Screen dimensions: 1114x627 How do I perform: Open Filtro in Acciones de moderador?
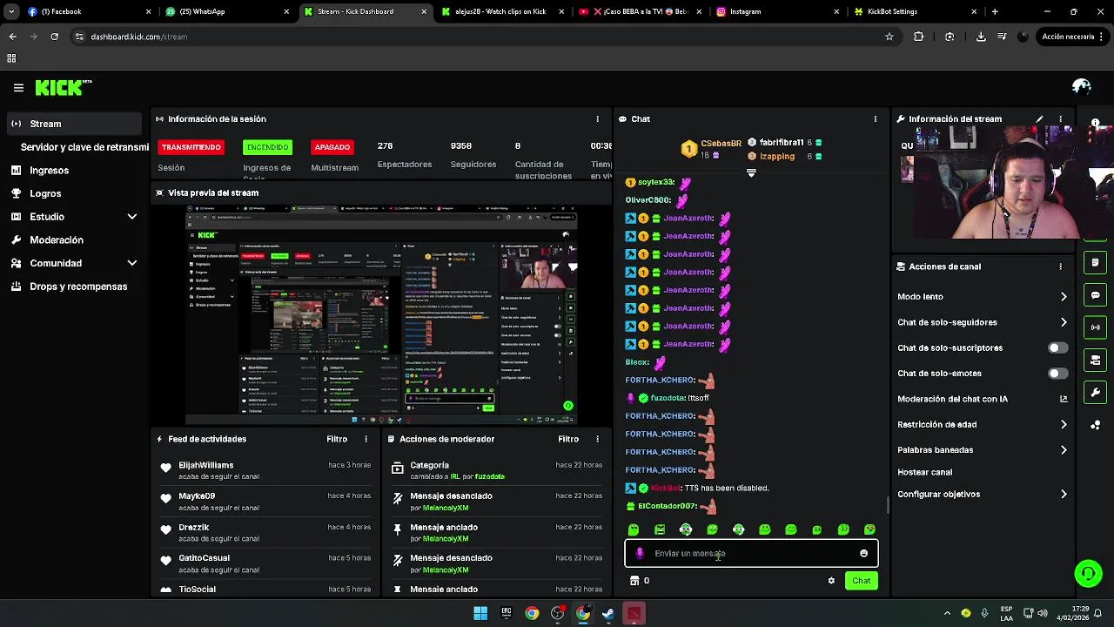coord(568,439)
